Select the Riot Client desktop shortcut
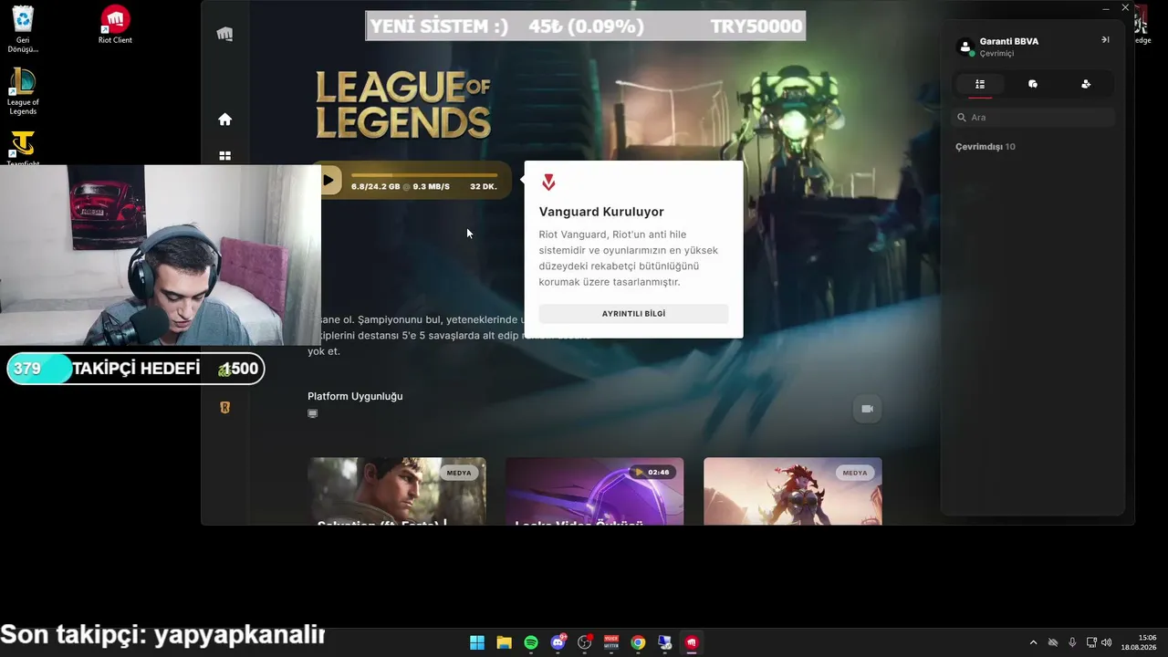Image resolution: width=1168 pixels, height=657 pixels. (x=115, y=25)
